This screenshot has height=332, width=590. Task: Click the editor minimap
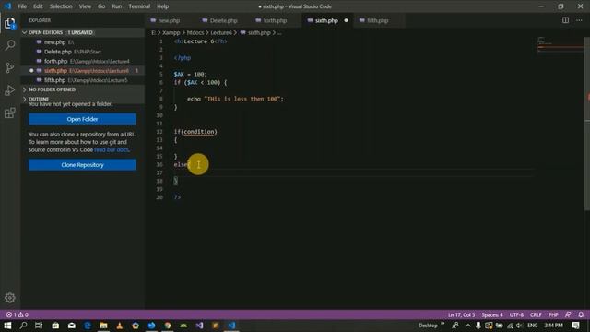pos(560,45)
